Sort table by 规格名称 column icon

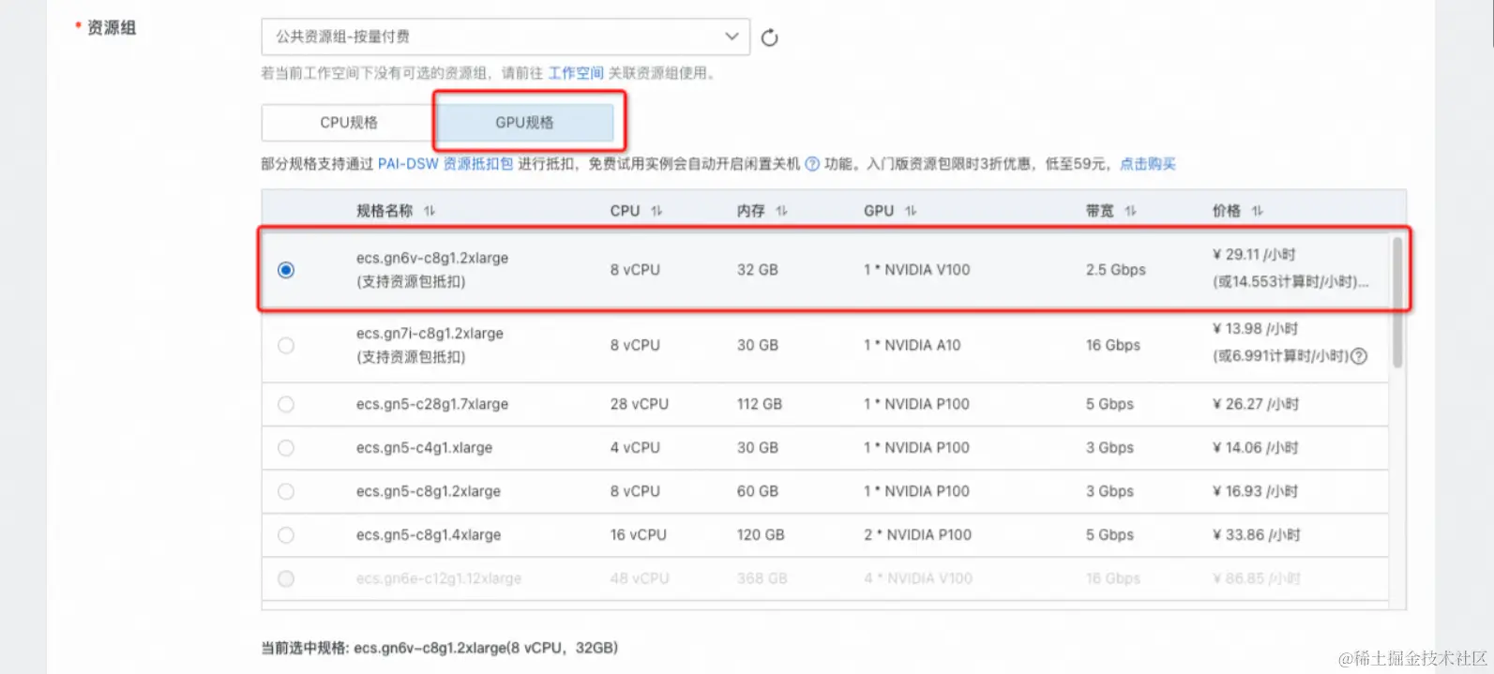click(430, 211)
